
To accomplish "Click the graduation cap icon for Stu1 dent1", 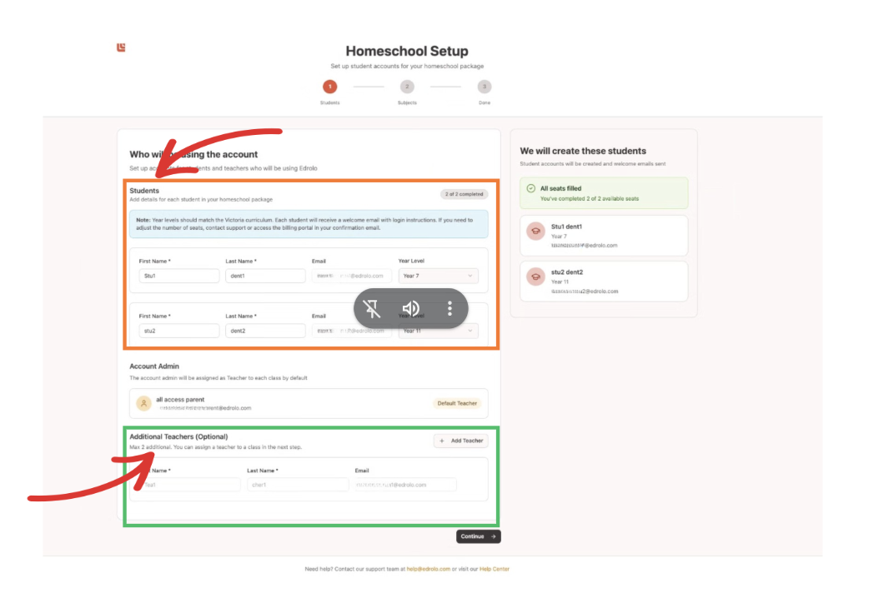I will pyautogui.click(x=535, y=232).
